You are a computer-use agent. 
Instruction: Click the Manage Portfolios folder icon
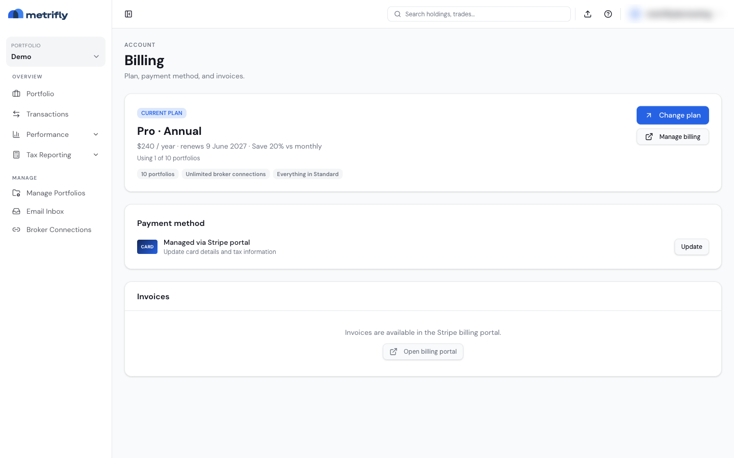16,193
